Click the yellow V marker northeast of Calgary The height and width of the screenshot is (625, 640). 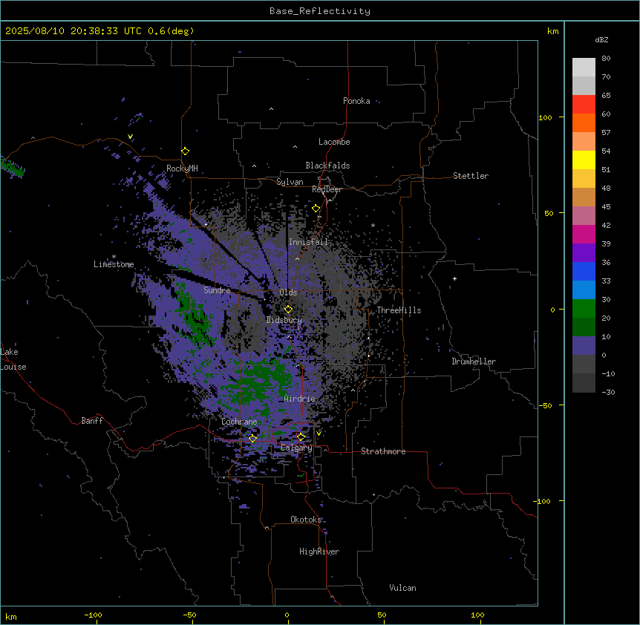point(319,433)
